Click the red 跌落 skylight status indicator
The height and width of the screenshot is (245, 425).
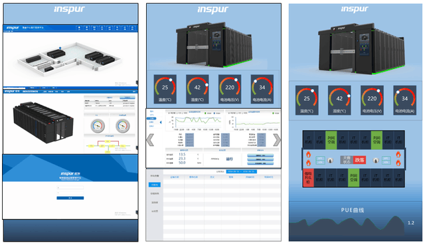click(x=359, y=160)
